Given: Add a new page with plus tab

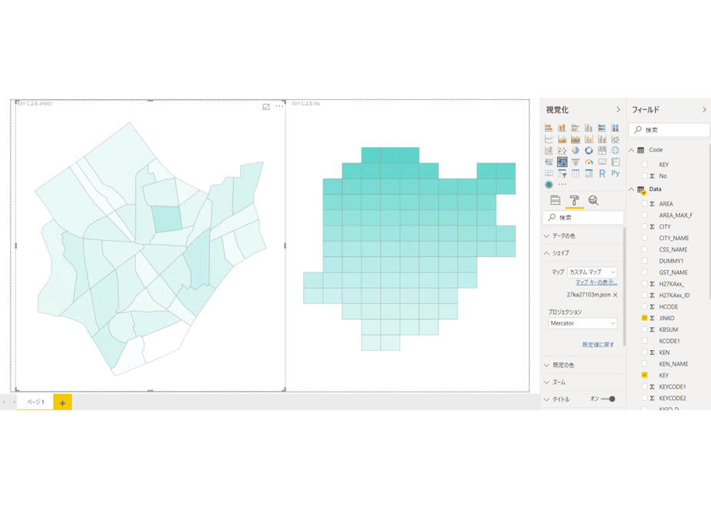Looking at the screenshot, I should [62, 403].
